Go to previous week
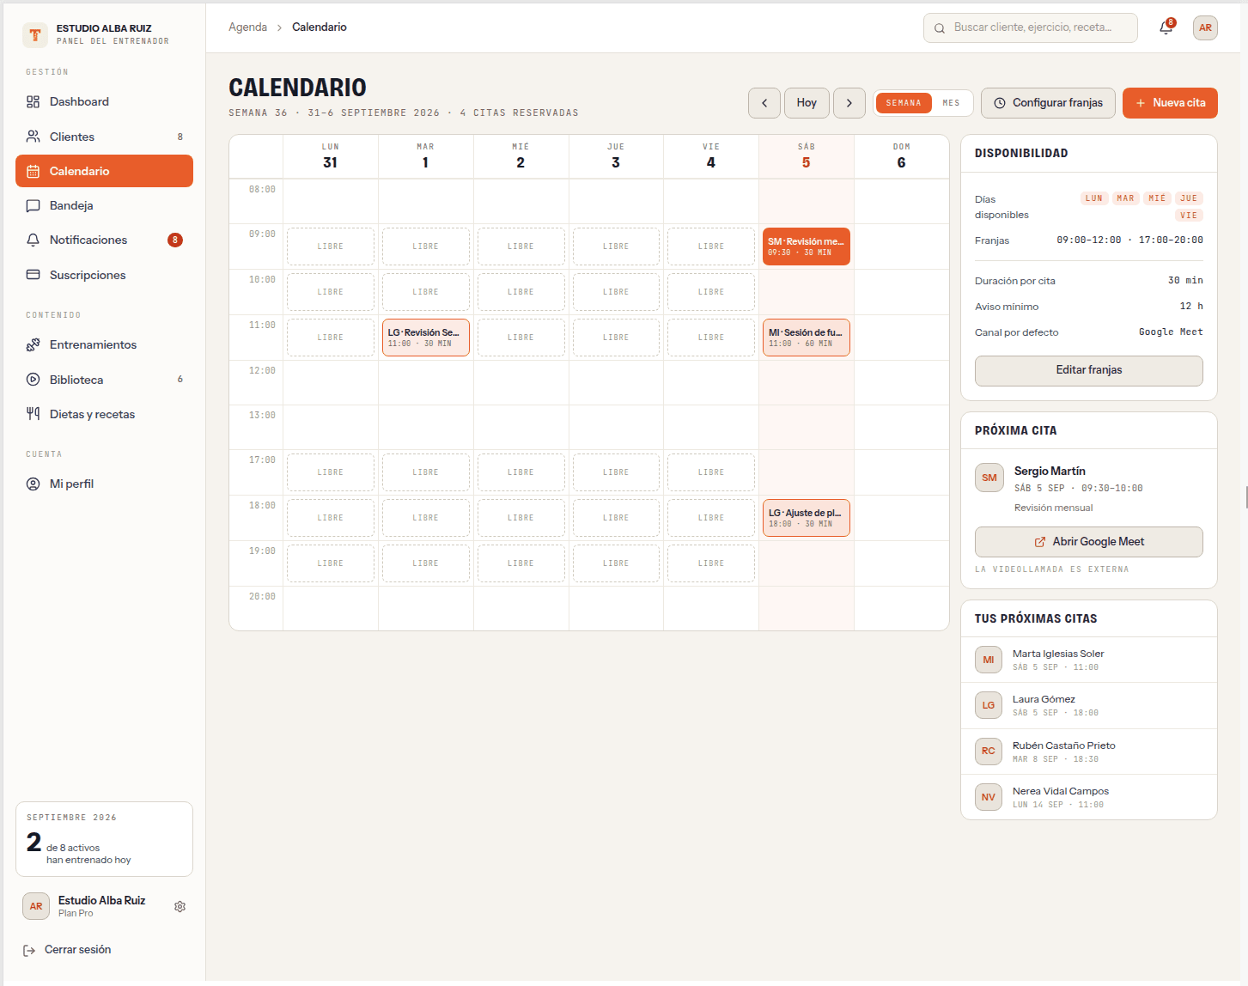Screen dimensions: 1248x986 764,103
